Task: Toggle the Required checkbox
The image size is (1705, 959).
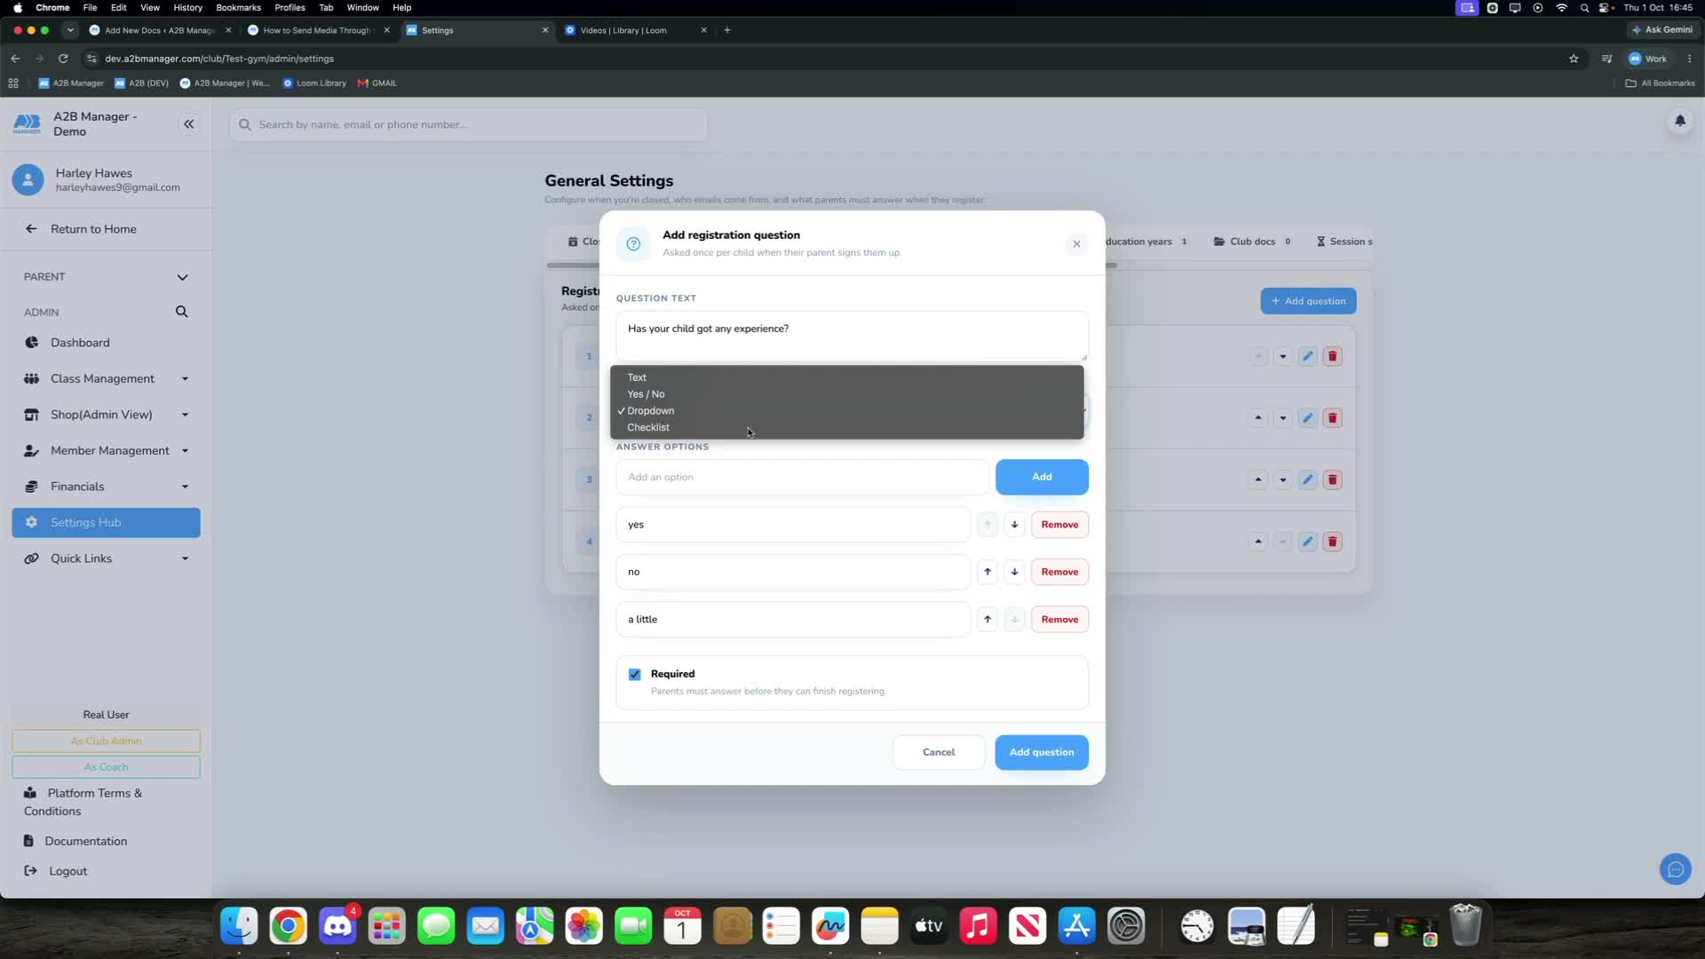Action: tap(634, 675)
